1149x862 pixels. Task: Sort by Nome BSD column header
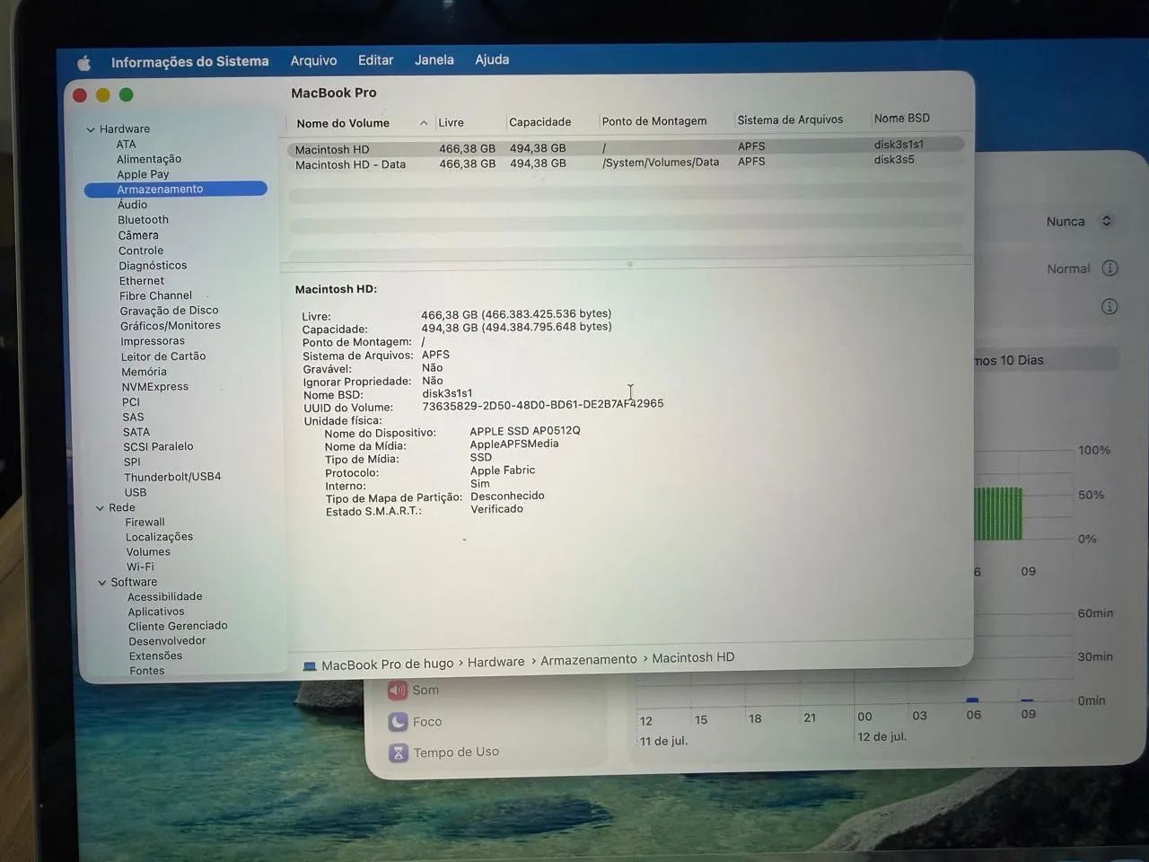(x=902, y=119)
